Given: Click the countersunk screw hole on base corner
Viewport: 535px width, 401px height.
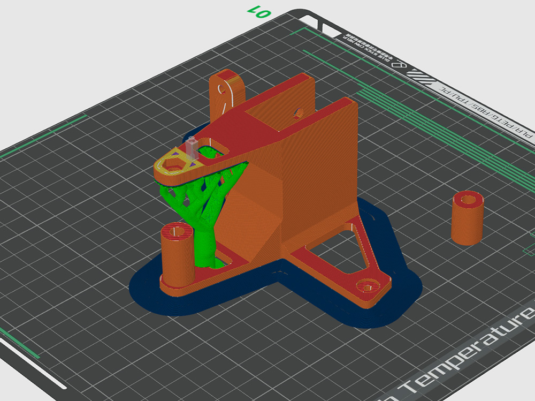Looking at the screenshot, I should (368, 285).
